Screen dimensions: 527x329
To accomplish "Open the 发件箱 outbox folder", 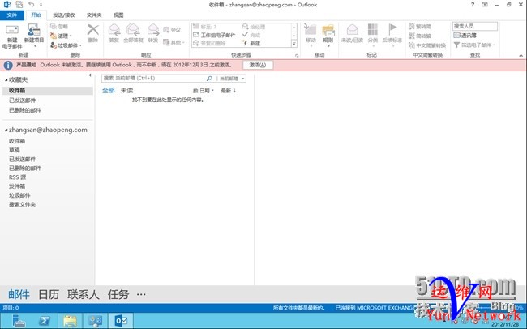I will [17, 186].
